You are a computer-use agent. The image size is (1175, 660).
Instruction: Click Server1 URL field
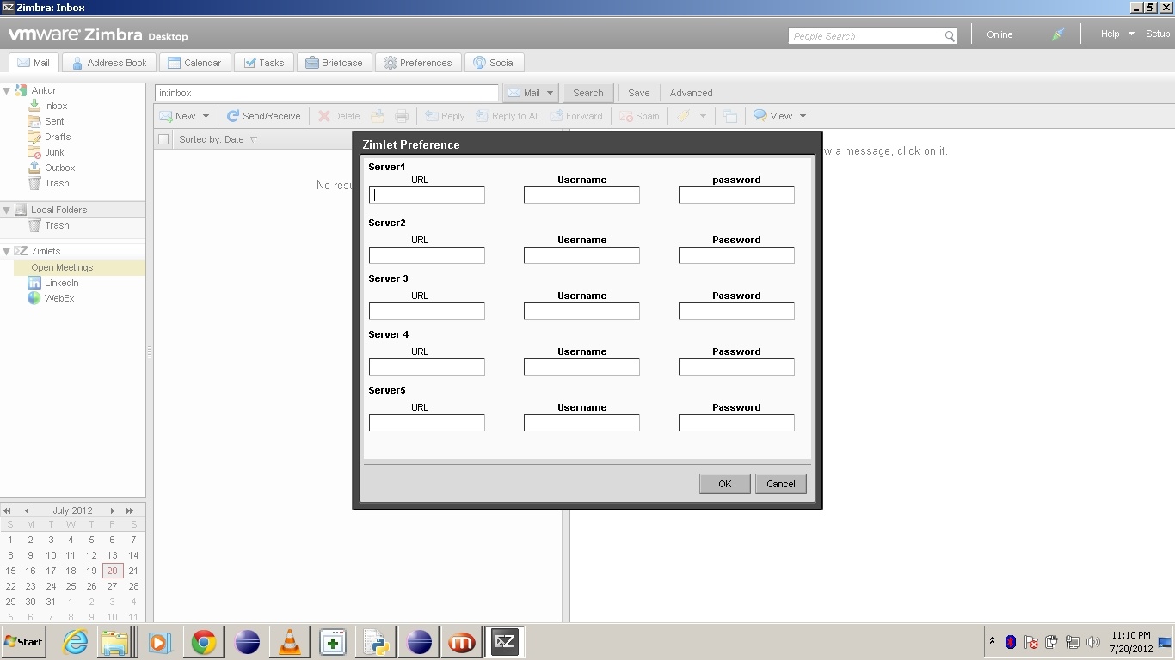click(427, 195)
